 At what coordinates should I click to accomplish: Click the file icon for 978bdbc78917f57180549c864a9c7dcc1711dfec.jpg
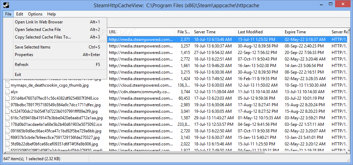[8, 105]
